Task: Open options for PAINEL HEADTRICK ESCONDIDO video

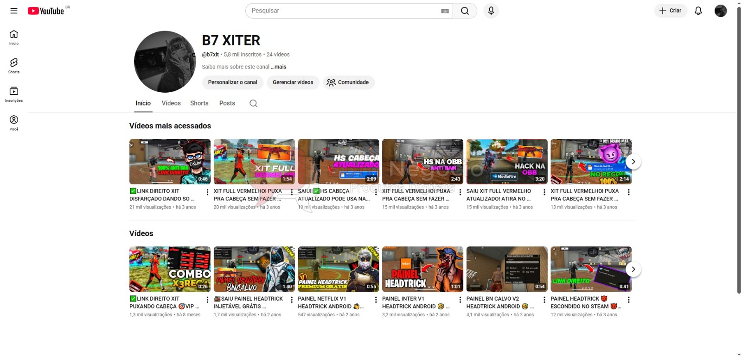Action: tap(628, 300)
